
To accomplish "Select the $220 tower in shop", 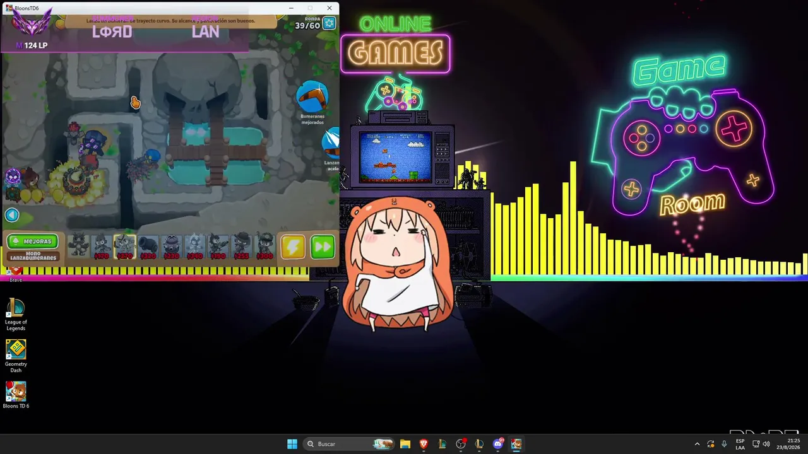I will (x=171, y=246).
